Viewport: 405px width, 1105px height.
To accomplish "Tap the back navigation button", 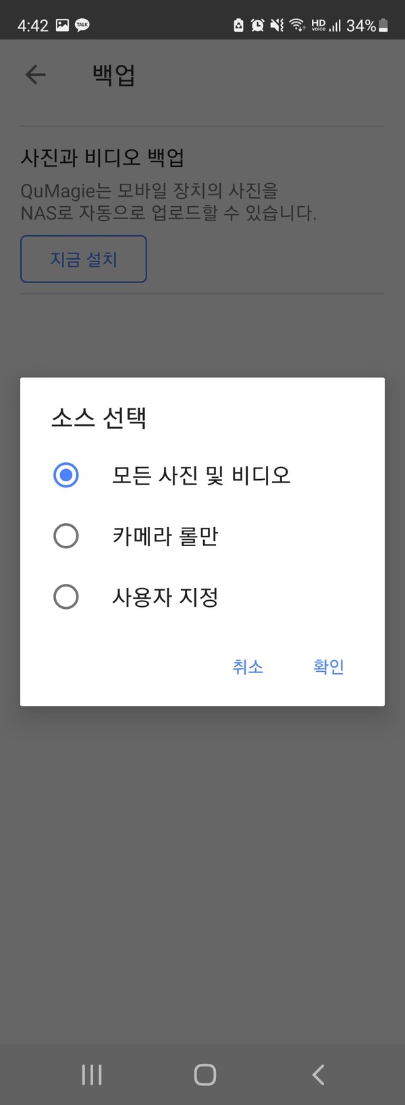I will [x=317, y=1073].
